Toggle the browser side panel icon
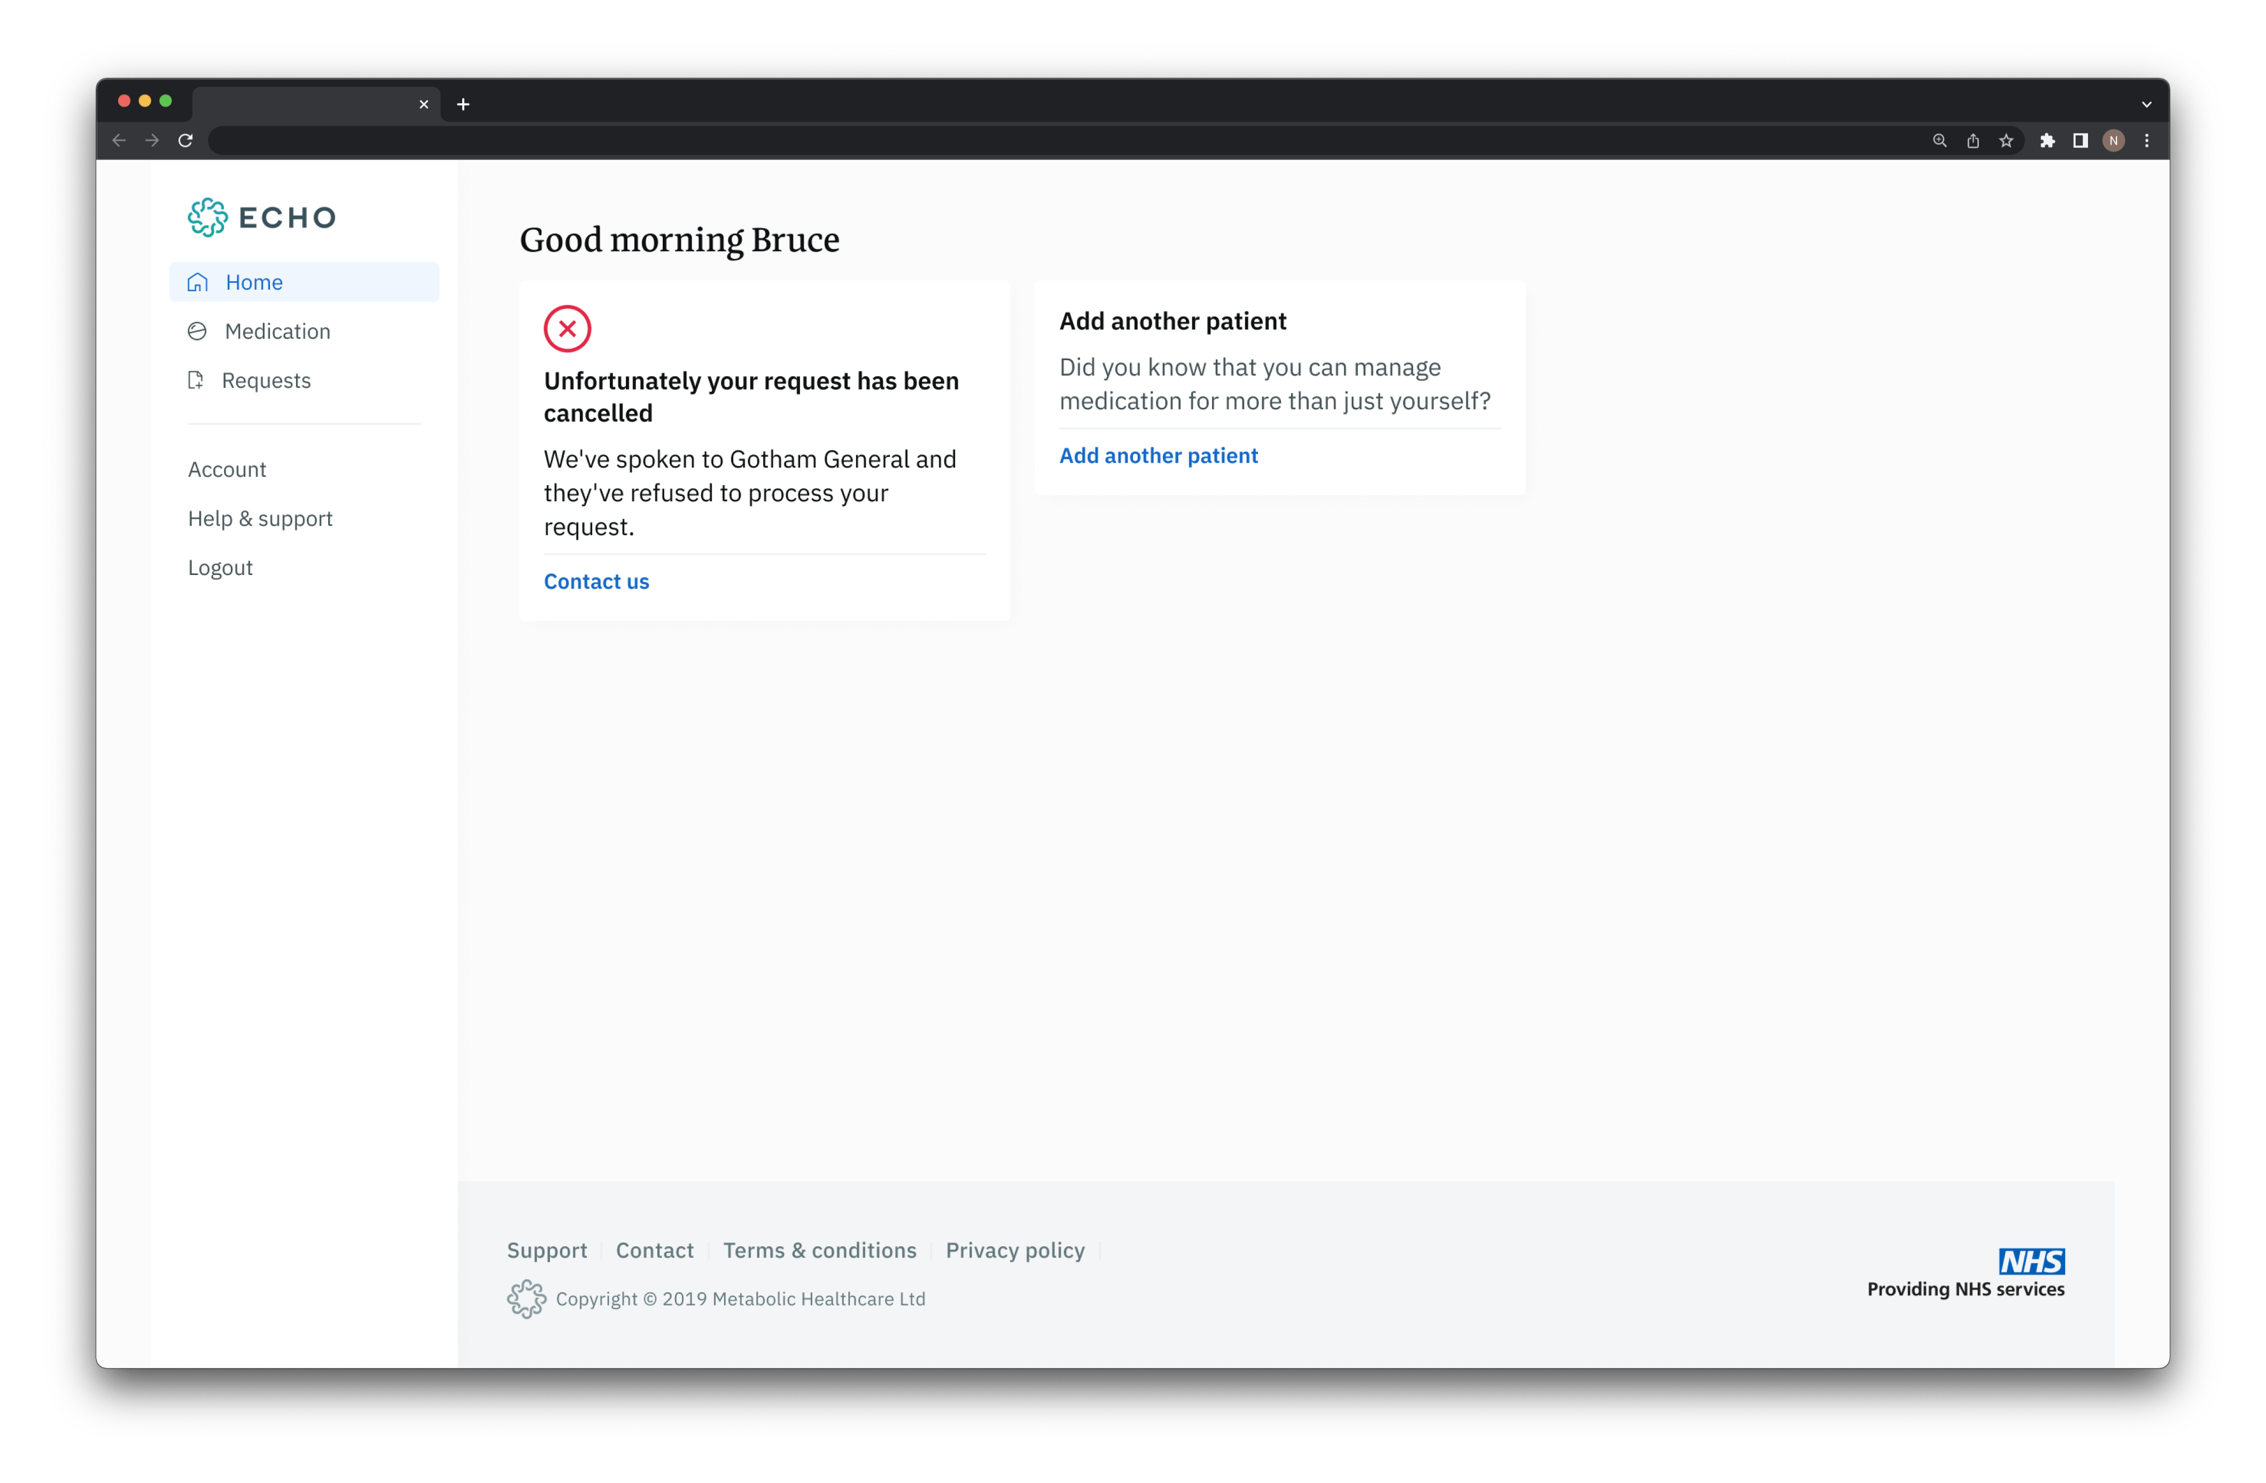 click(x=2081, y=141)
